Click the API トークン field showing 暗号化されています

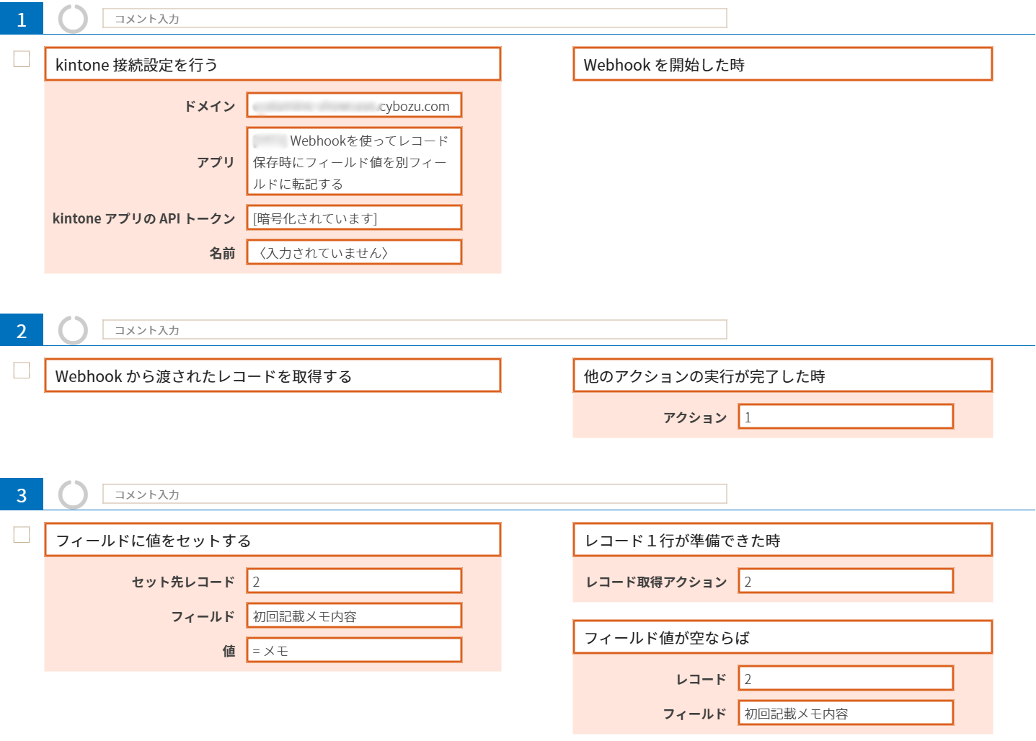(354, 218)
